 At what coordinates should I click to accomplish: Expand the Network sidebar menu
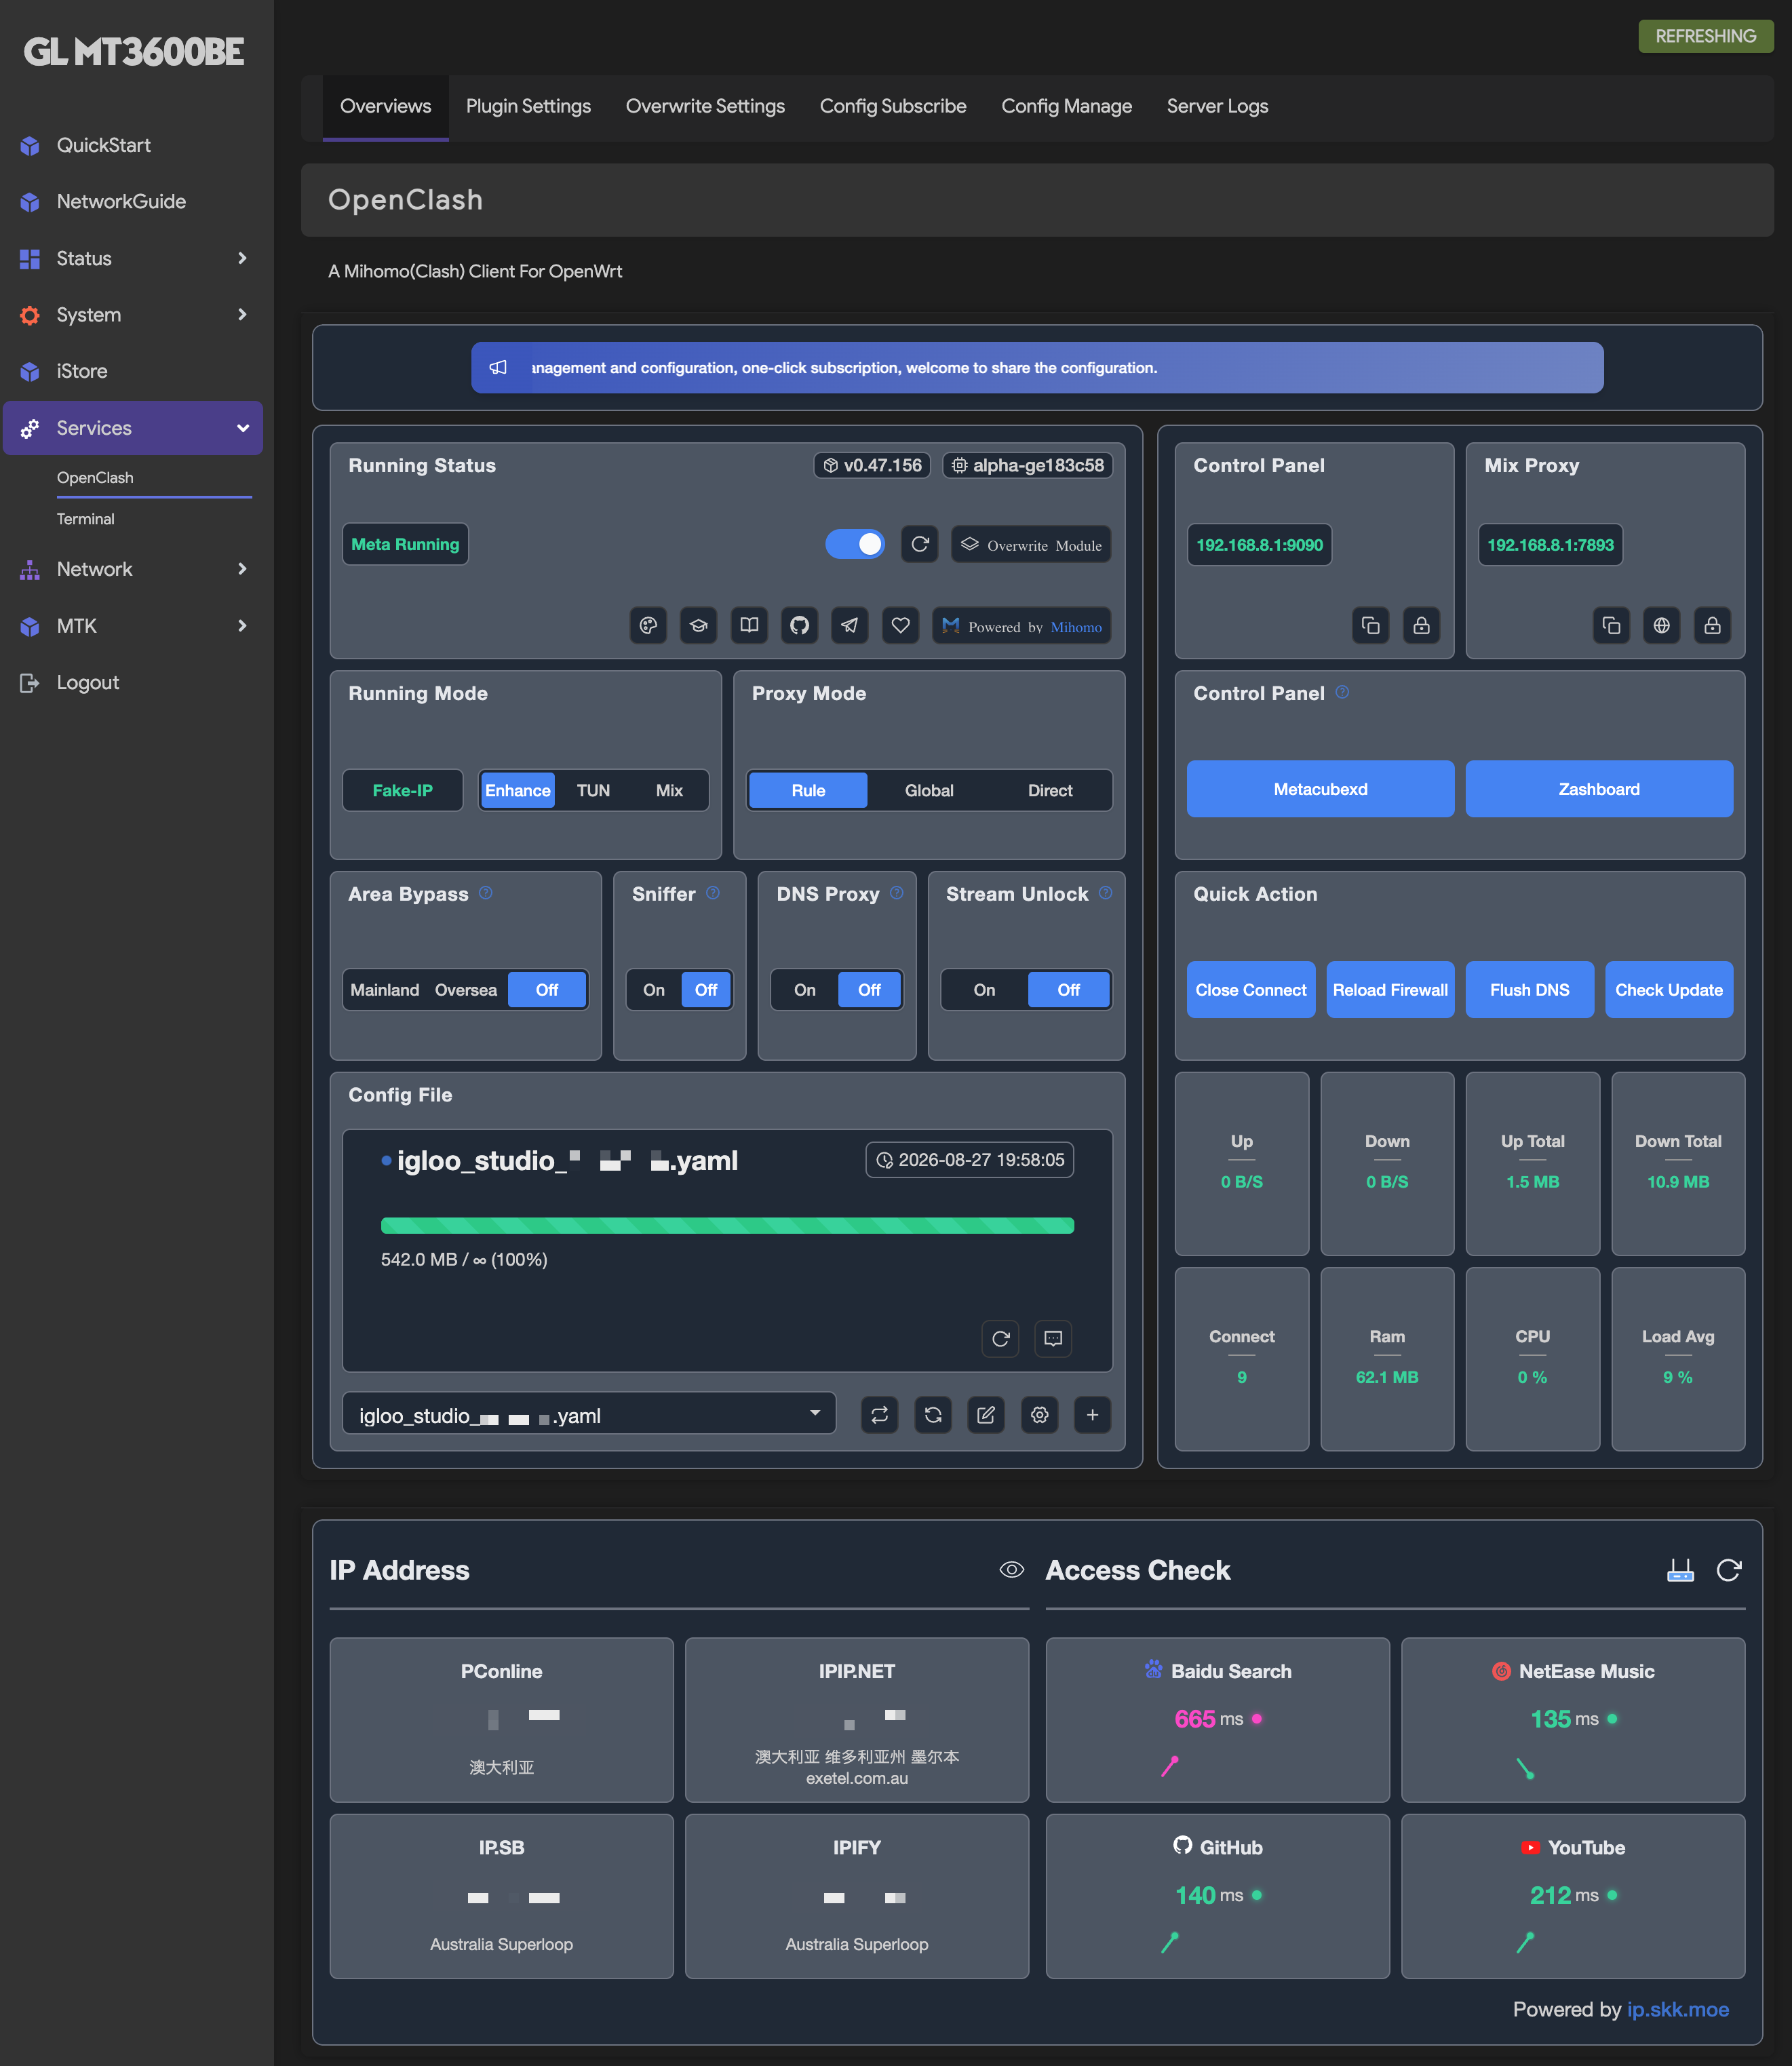pos(133,569)
